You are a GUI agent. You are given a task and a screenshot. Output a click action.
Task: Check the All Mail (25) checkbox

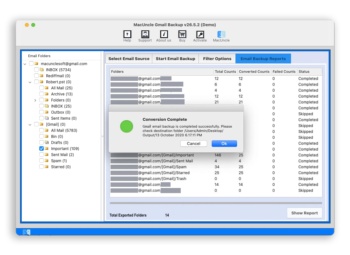pos(42,88)
